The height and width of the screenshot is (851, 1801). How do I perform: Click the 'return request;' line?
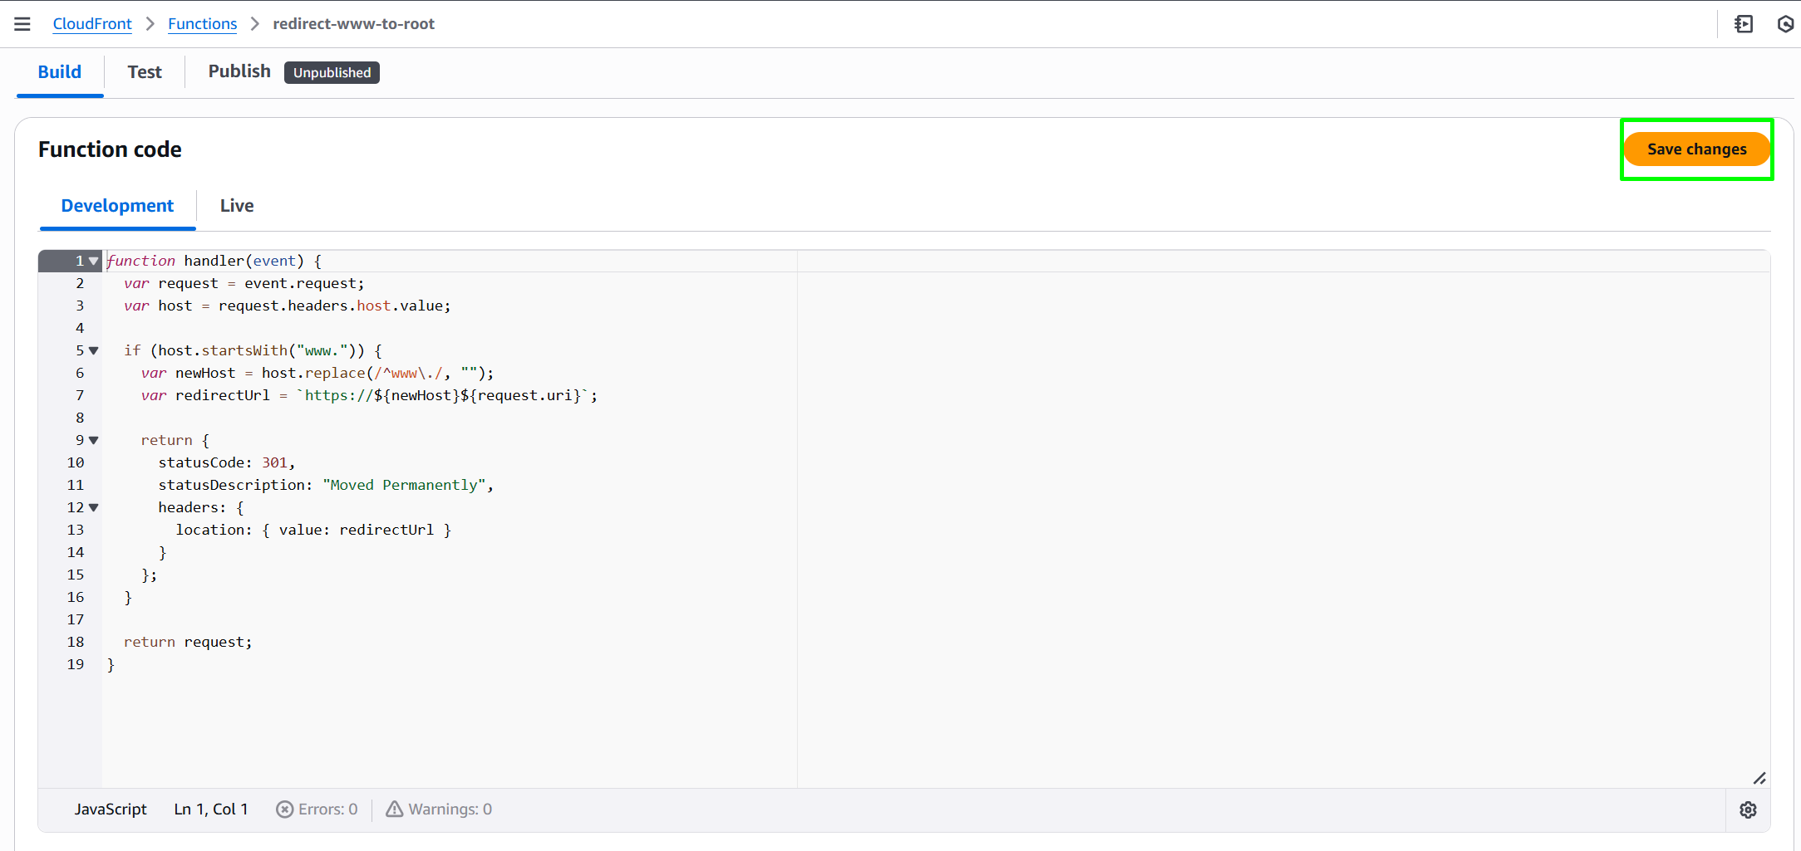[188, 642]
